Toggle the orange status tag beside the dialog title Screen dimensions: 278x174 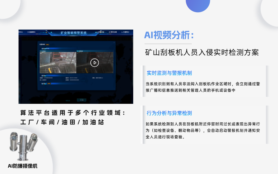pos(47,44)
